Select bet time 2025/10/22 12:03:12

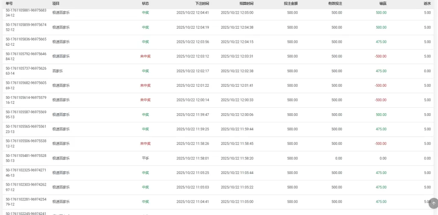coord(192,56)
